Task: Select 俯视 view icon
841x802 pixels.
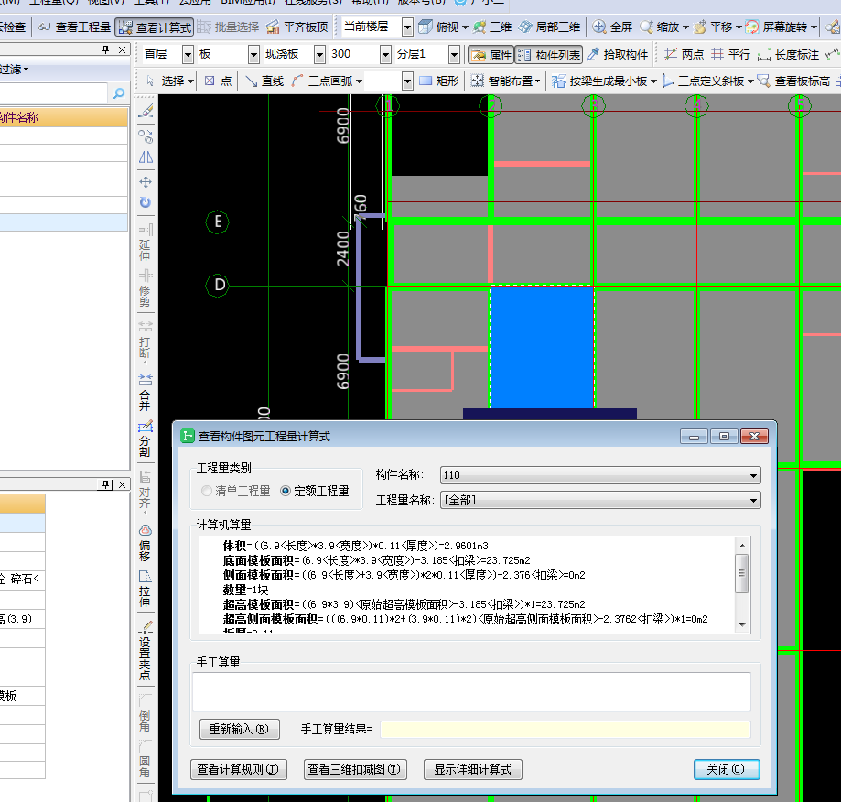Action: (426, 27)
